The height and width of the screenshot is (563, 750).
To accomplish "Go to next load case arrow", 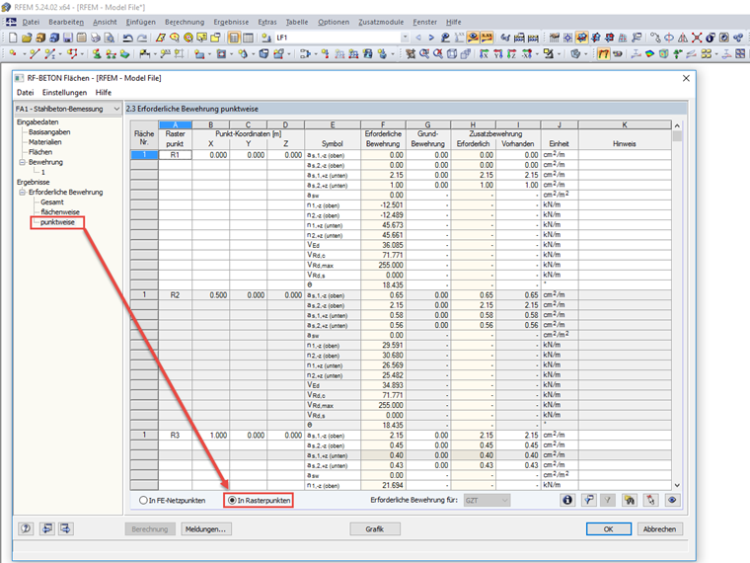I will tap(431, 38).
